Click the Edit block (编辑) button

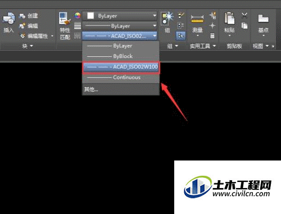(x=29, y=26)
